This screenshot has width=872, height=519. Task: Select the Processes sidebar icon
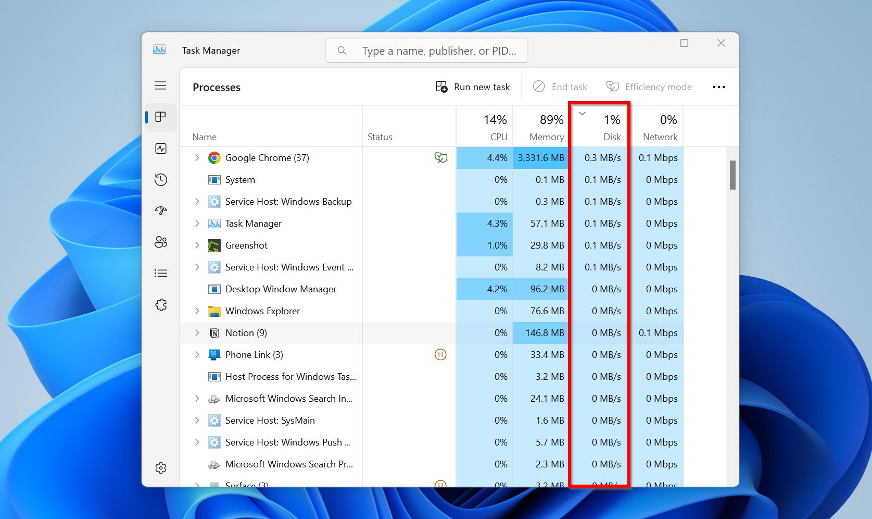(x=160, y=117)
